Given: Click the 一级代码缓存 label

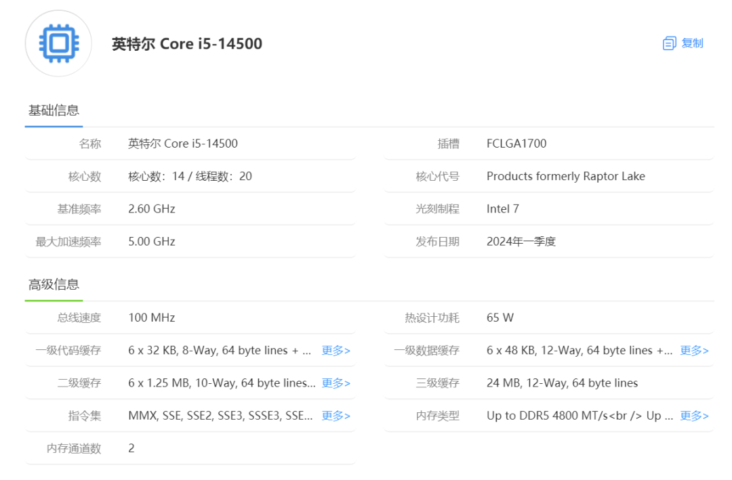Looking at the screenshot, I should click(68, 350).
